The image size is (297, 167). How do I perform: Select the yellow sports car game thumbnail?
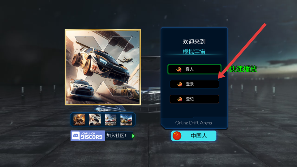(126, 119)
